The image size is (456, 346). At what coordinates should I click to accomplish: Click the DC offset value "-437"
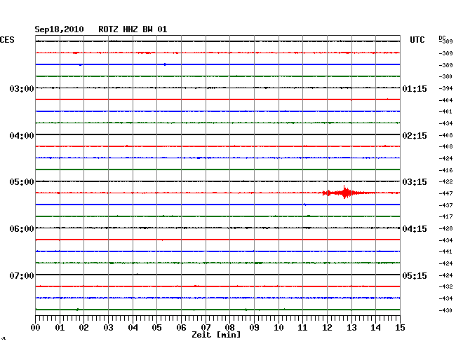point(445,205)
